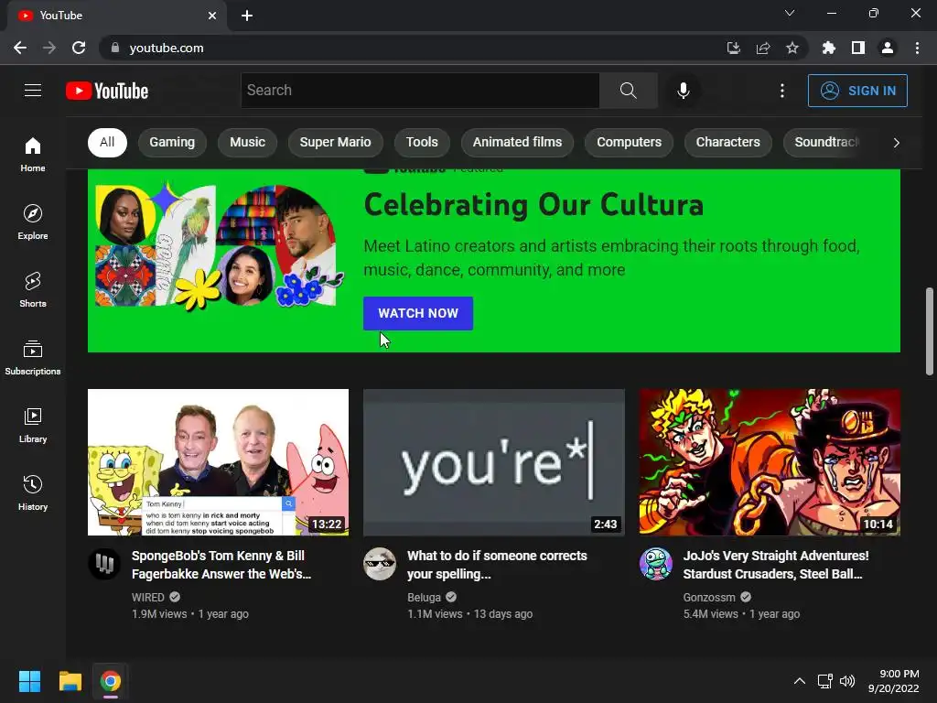Click the WATCH NOW button
The height and width of the screenshot is (703, 937).
pos(418,313)
